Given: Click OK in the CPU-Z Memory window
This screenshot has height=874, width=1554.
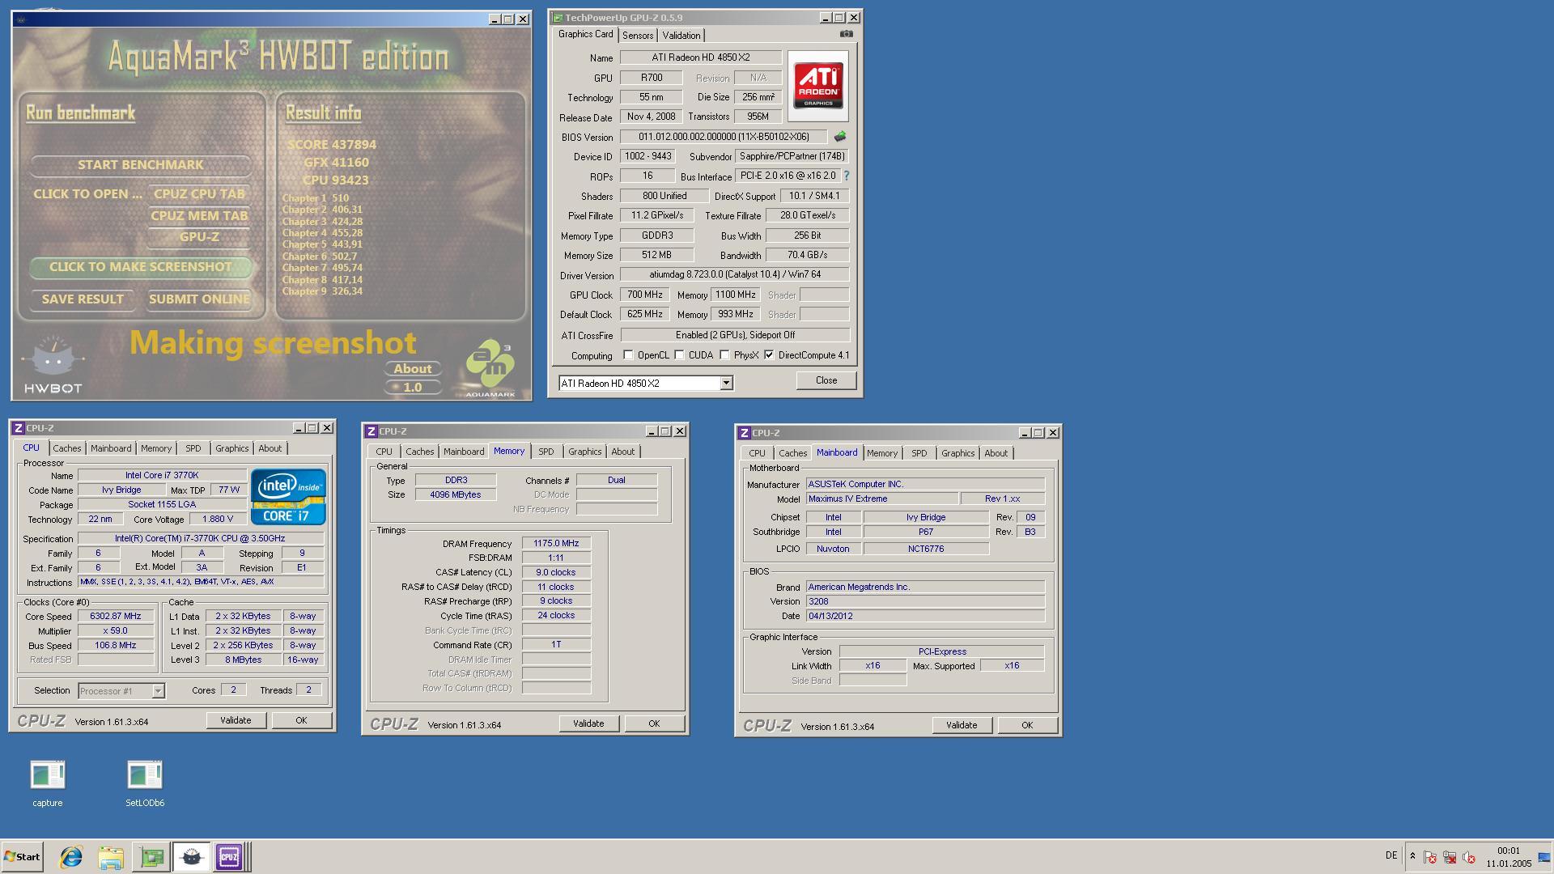Looking at the screenshot, I should pyautogui.click(x=654, y=723).
